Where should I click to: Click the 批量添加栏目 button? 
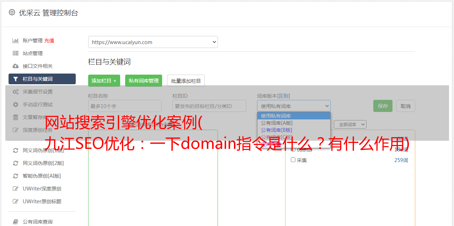click(x=186, y=81)
